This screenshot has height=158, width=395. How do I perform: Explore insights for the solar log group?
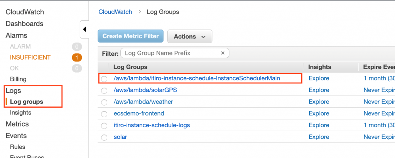[x=319, y=137]
